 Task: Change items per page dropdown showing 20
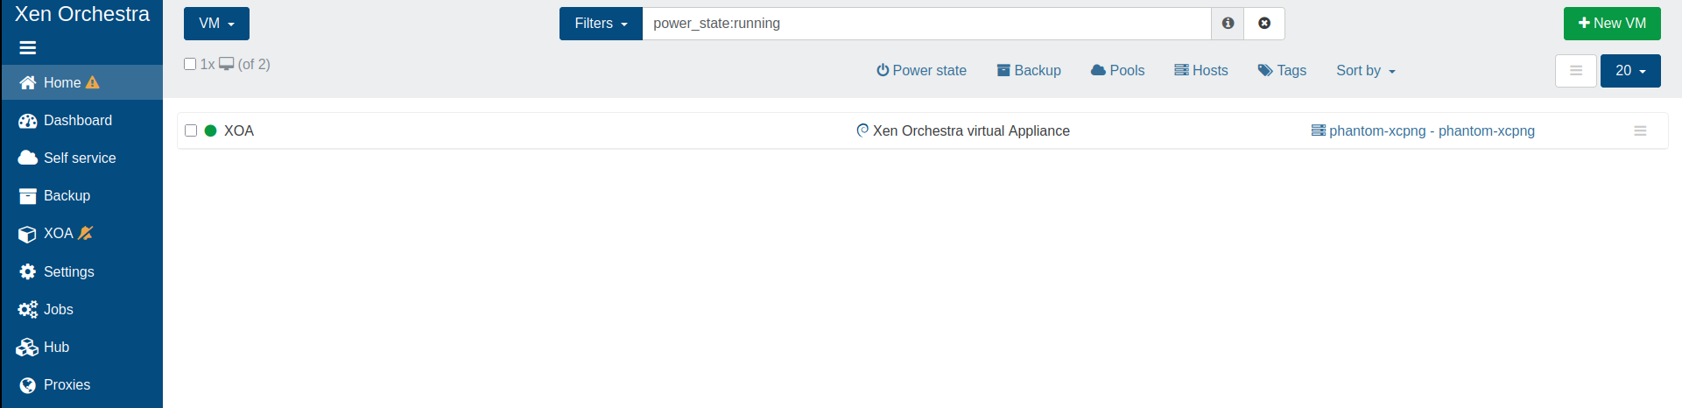(1629, 71)
